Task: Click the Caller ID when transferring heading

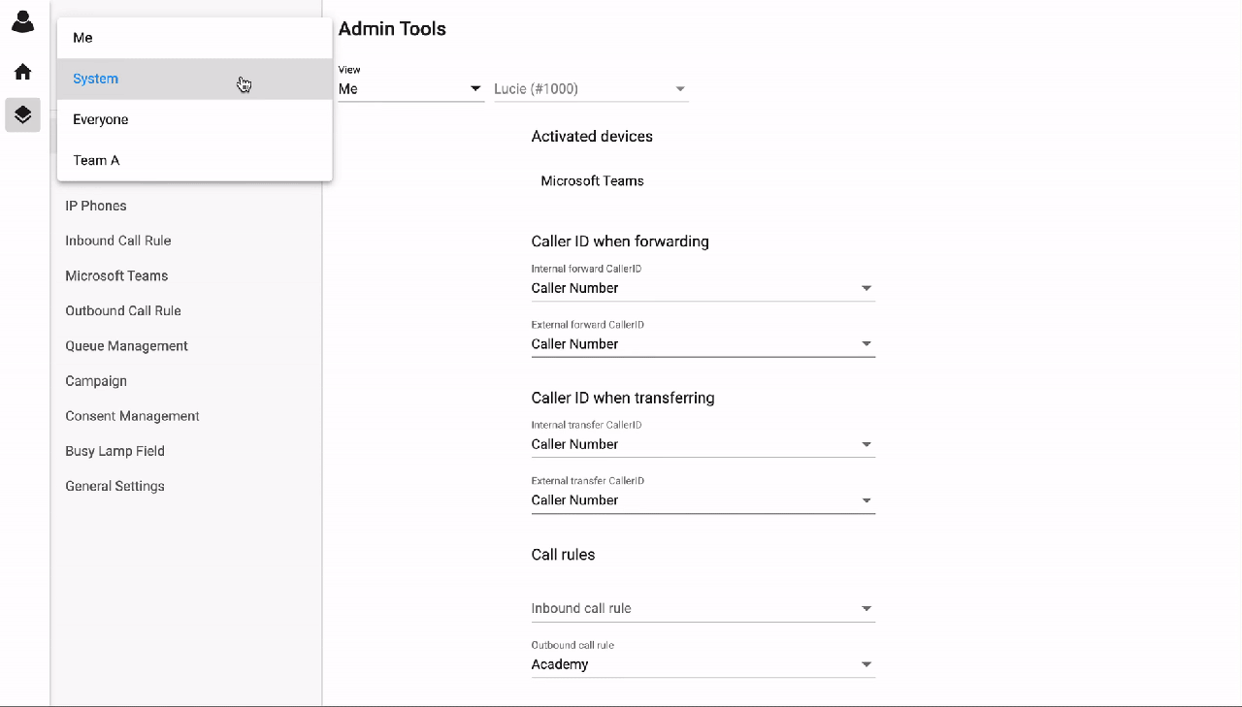Action: (623, 398)
